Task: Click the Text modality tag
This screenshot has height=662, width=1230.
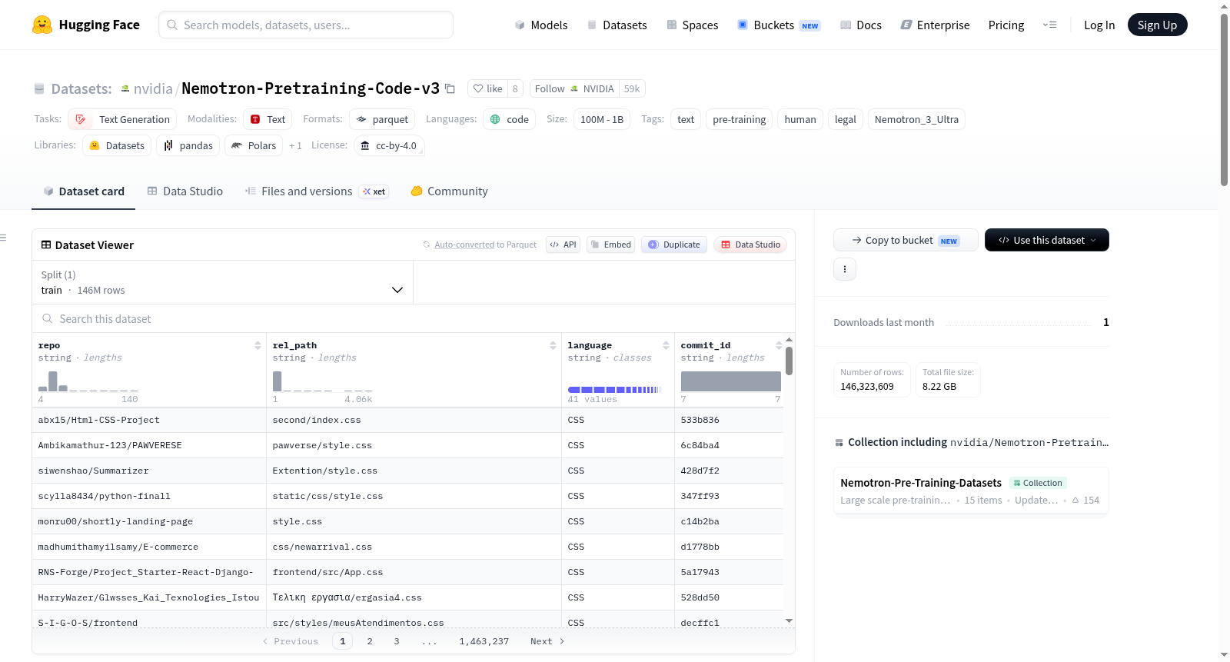Action: click(268, 119)
